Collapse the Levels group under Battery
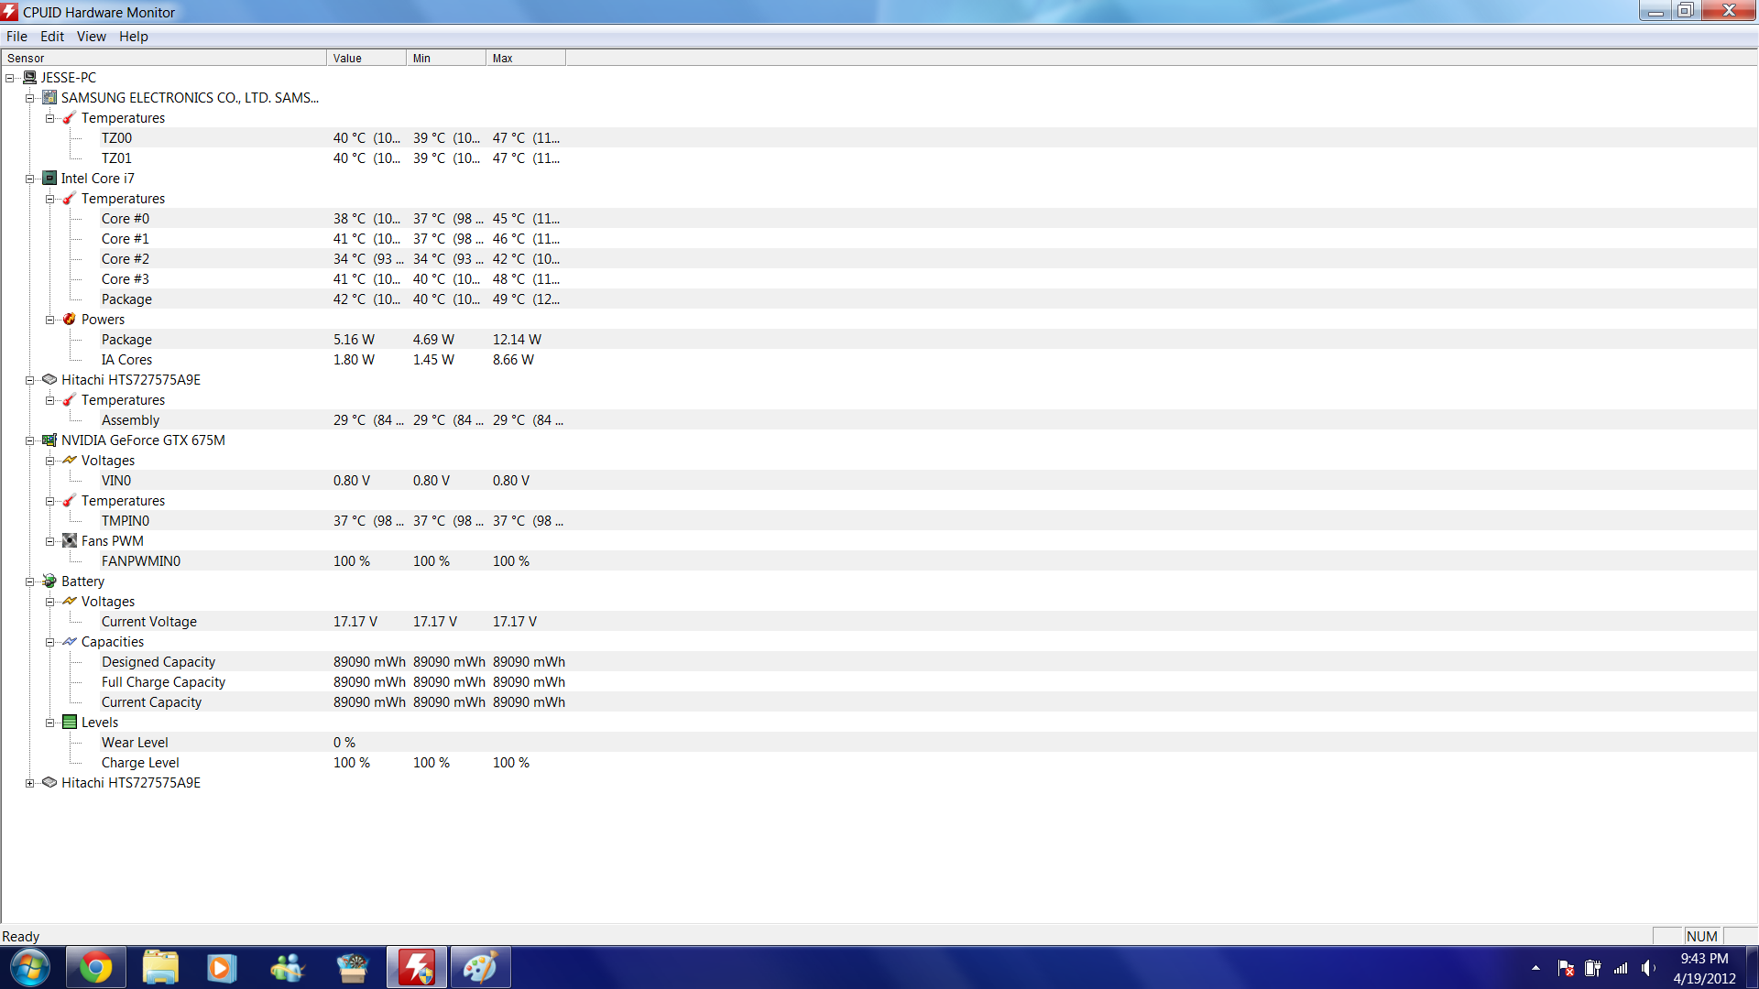The image size is (1759, 989). pos(50,723)
